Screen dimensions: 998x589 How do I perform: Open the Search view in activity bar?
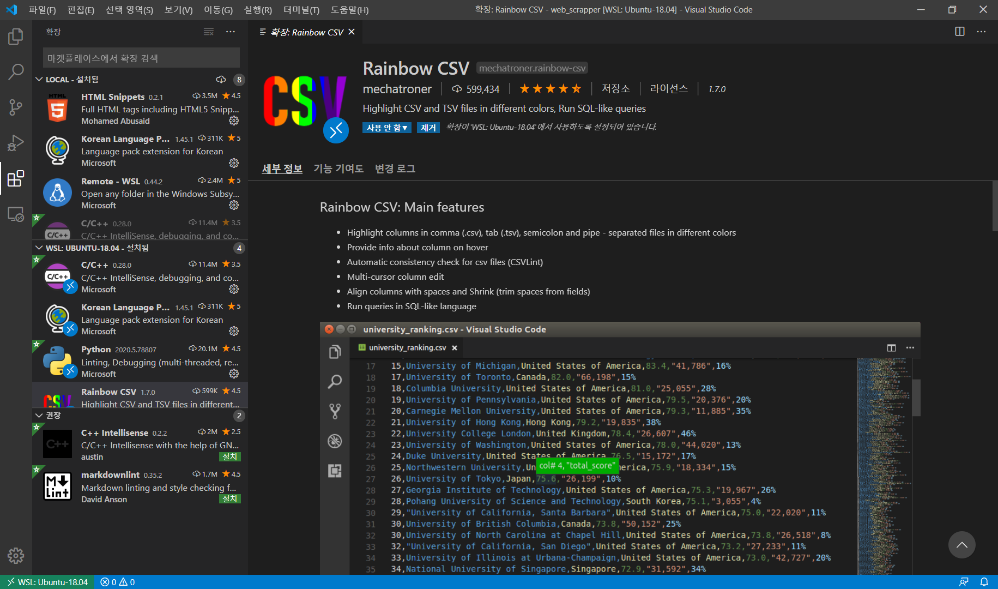[16, 71]
